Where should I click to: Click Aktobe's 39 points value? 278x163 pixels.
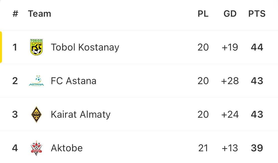pos(257,148)
